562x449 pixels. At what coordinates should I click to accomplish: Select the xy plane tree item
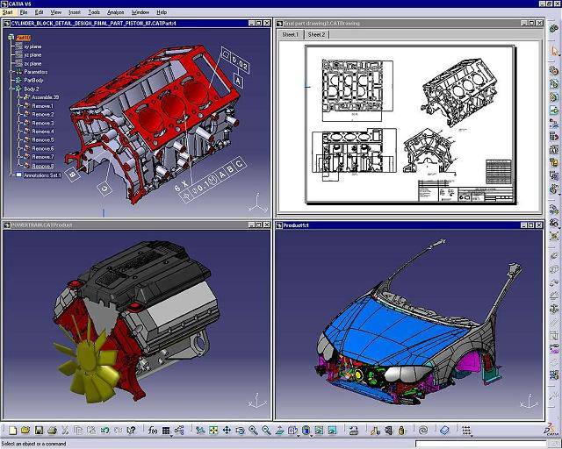(33, 46)
